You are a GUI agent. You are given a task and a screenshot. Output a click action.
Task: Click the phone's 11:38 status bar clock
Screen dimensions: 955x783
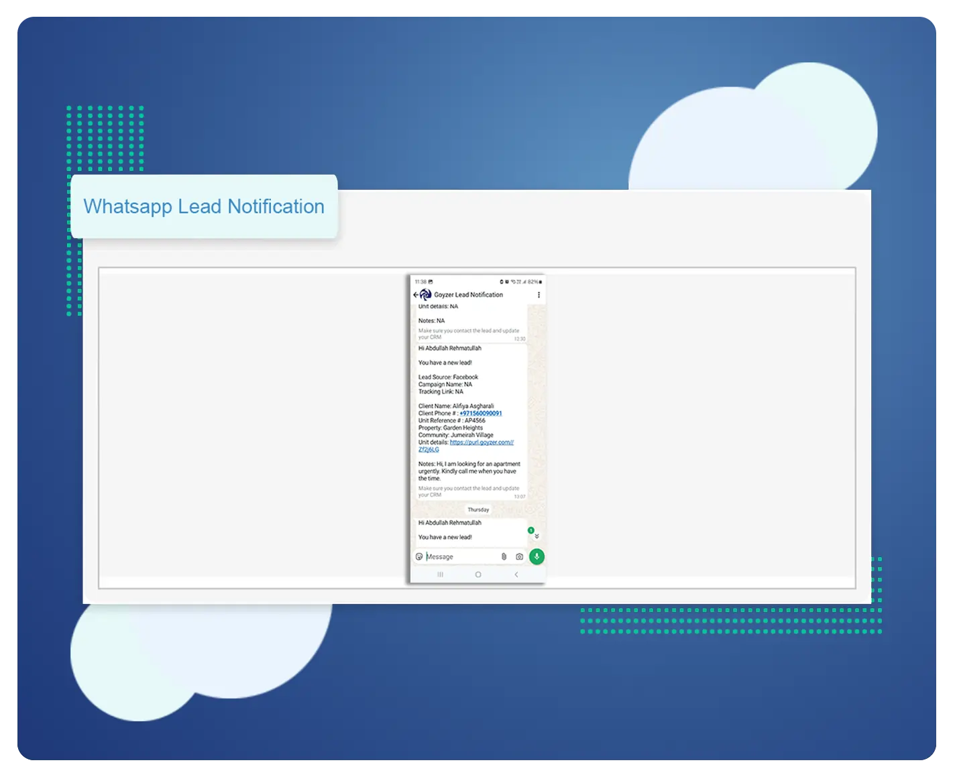(x=420, y=282)
